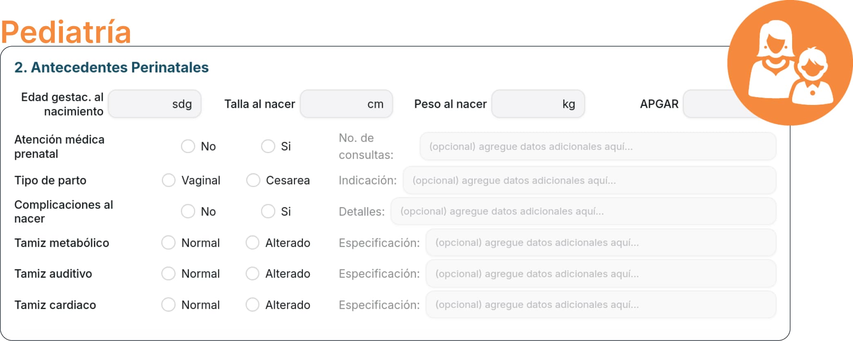Click the orange mother and child icon
This screenshot has width=853, height=341.
point(789,62)
